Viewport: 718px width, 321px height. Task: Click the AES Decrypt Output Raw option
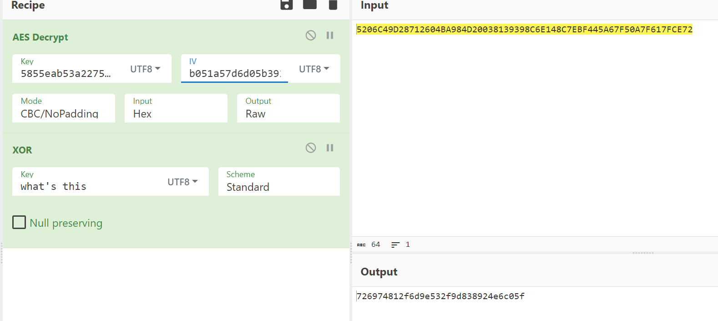point(288,113)
